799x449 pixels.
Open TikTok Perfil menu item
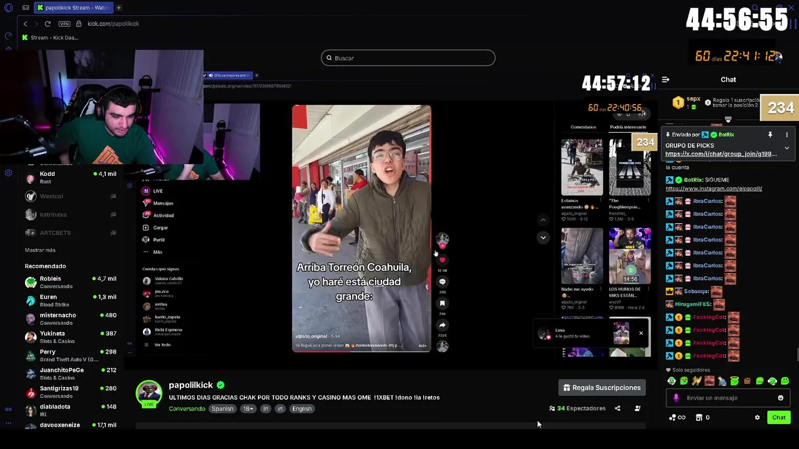click(x=154, y=240)
